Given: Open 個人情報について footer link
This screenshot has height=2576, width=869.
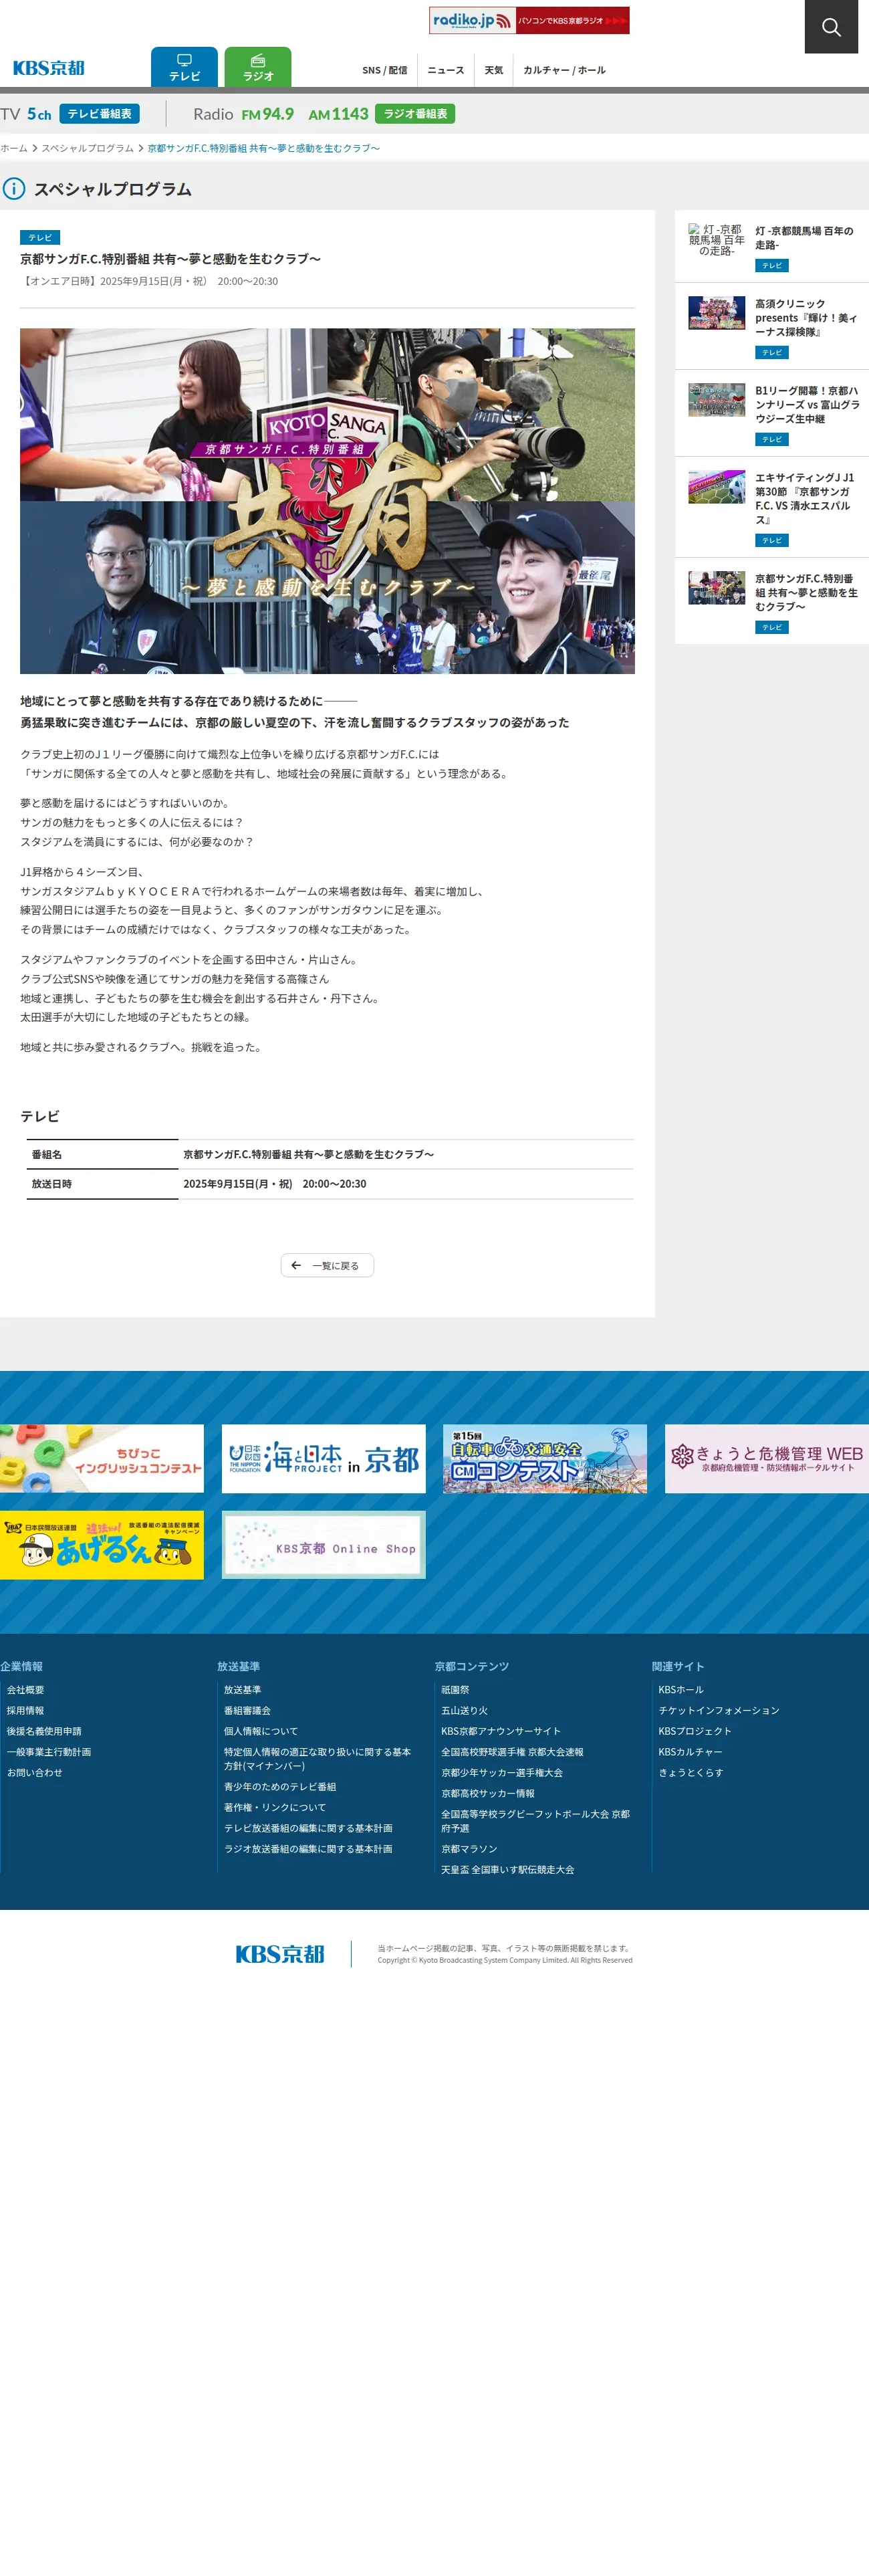Looking at the screenshot, I should 261,1731.
